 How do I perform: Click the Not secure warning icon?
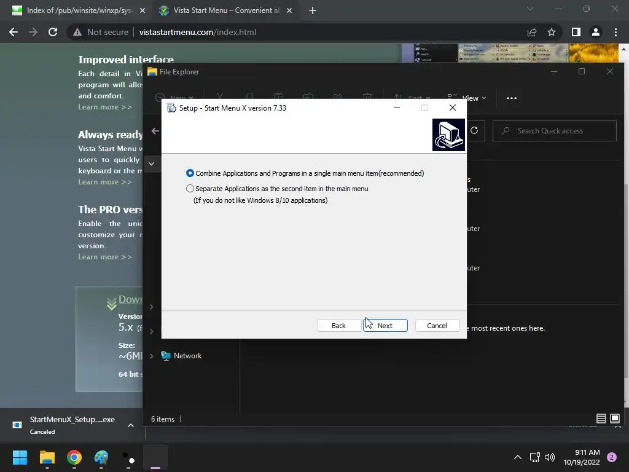click(77, 32)
